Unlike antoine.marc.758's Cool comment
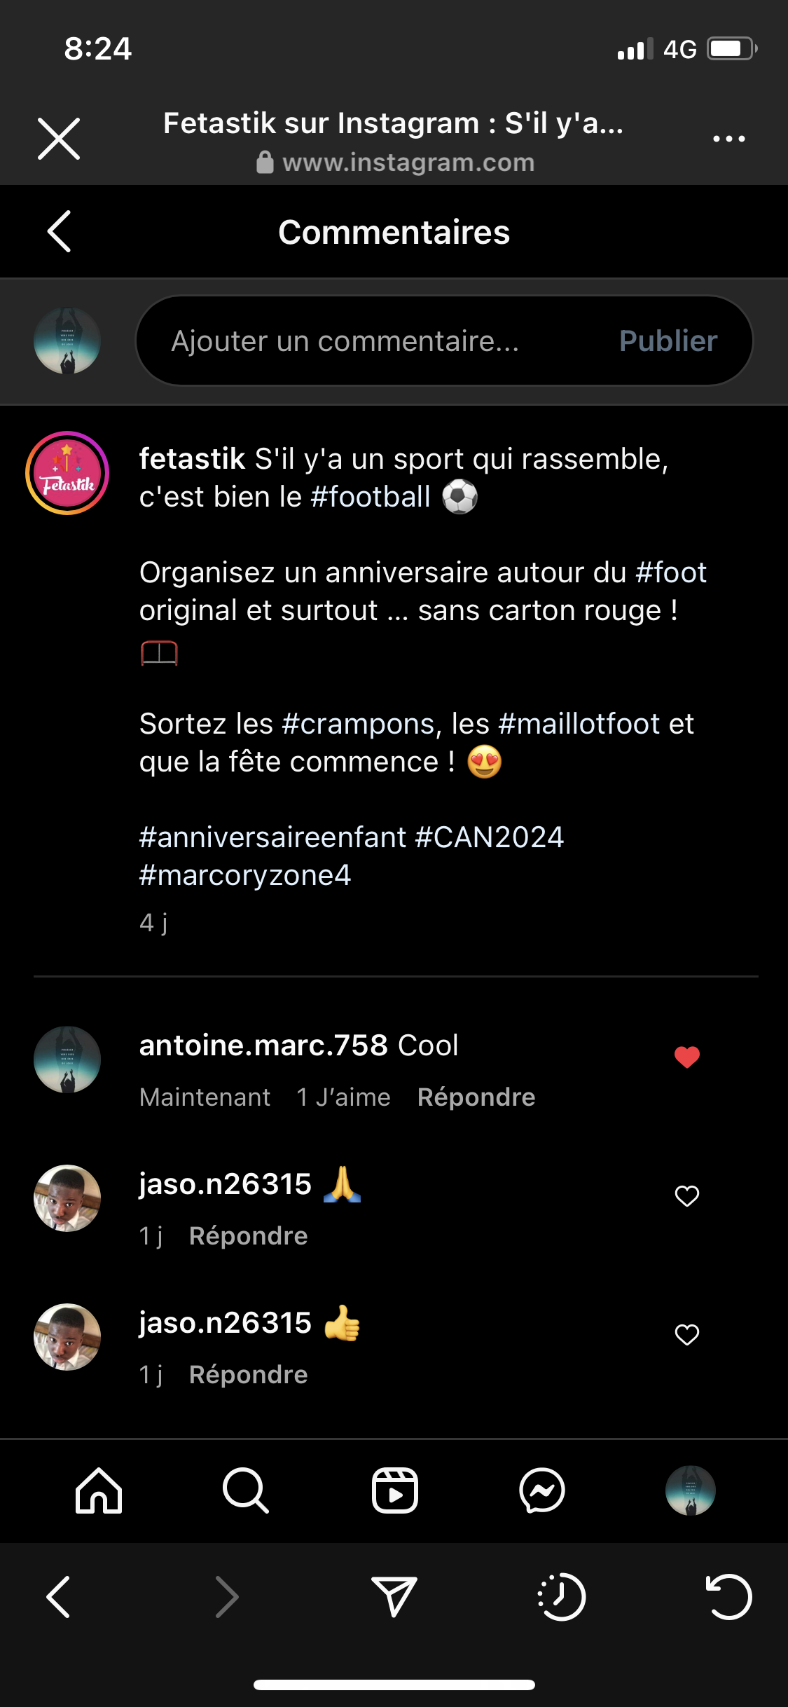Viewport: 788px width, 1707px height. pyautogui.click(x=687, y=1057)
